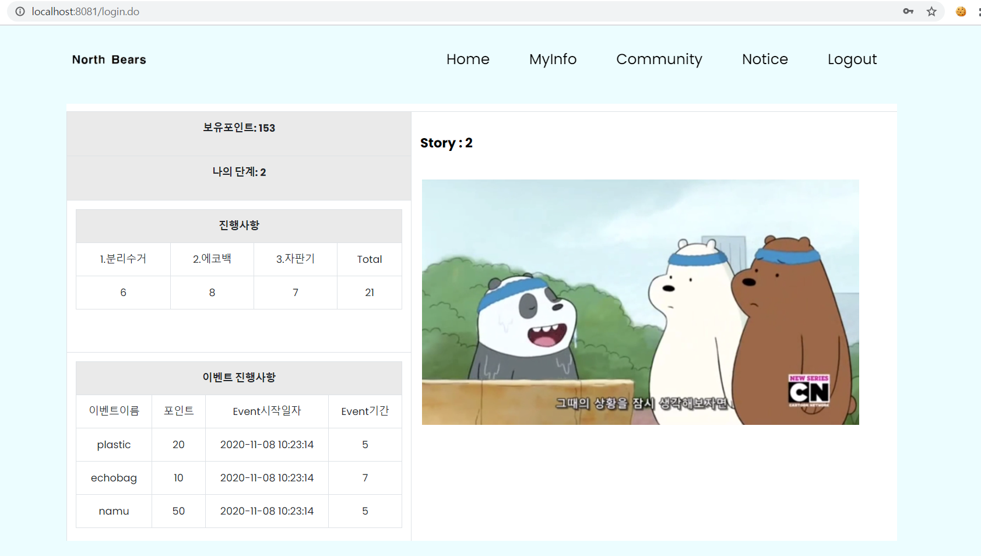This screenshot has height=556, width=981.
Task: Click the 'namu' event name cell
Action: click(114, 511)
